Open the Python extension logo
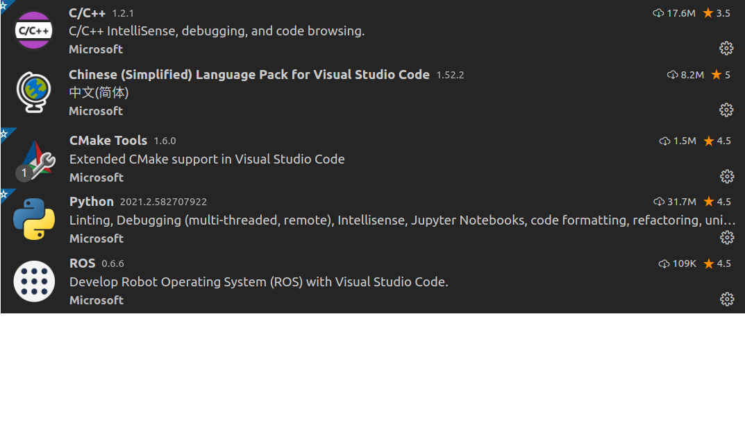The width and height of the screenshot is (745, 434). point(34,219)
